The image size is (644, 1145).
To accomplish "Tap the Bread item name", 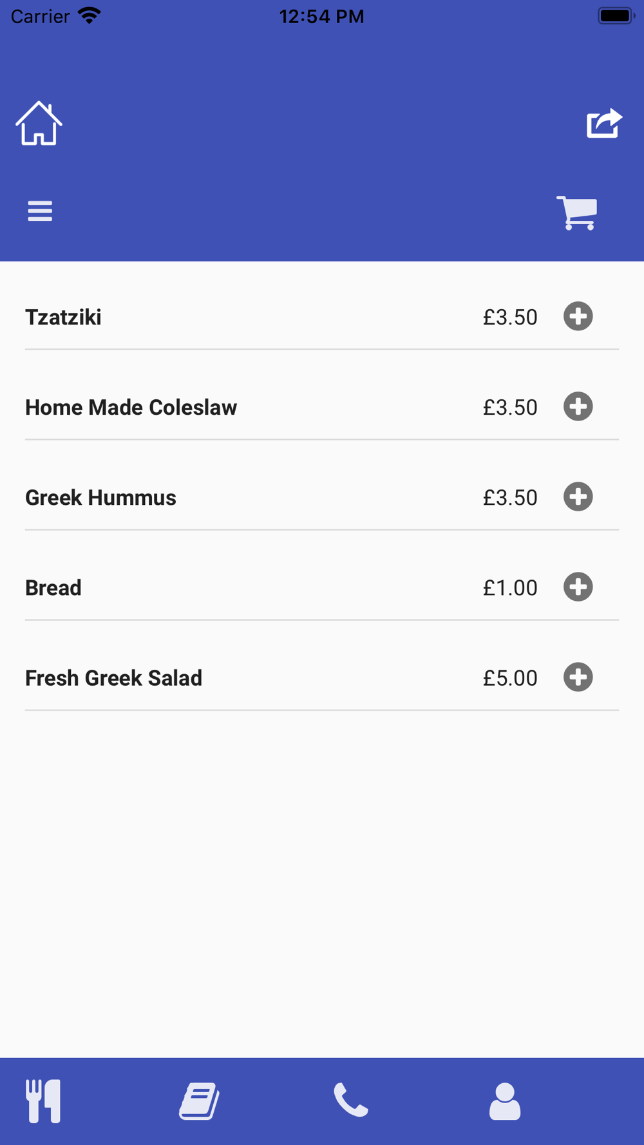I will pyautogui.click(x=53, y=588).
